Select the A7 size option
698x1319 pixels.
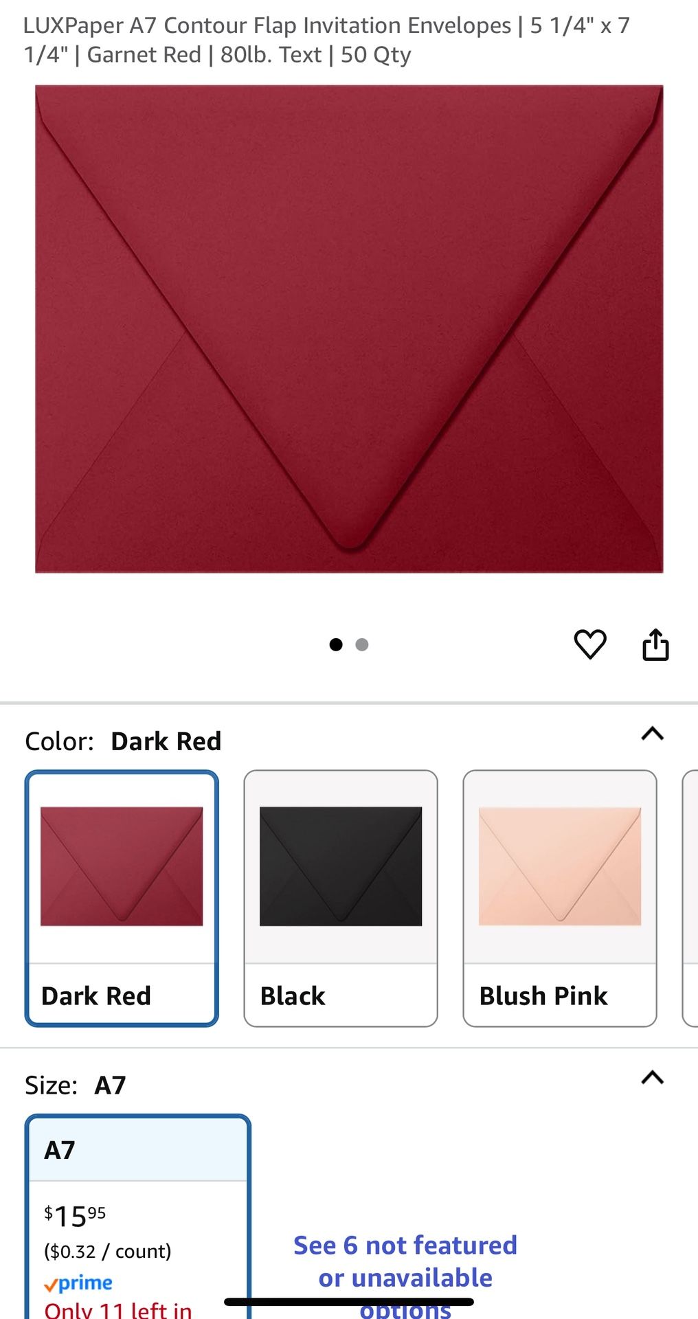(138, 1217)
